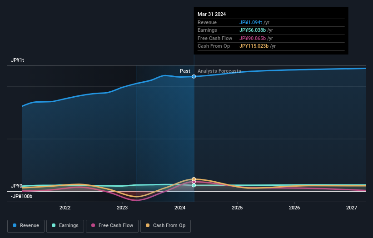
Task: Toggle the Free Cash Flow legend button
Action: click(x=112, y=226)
